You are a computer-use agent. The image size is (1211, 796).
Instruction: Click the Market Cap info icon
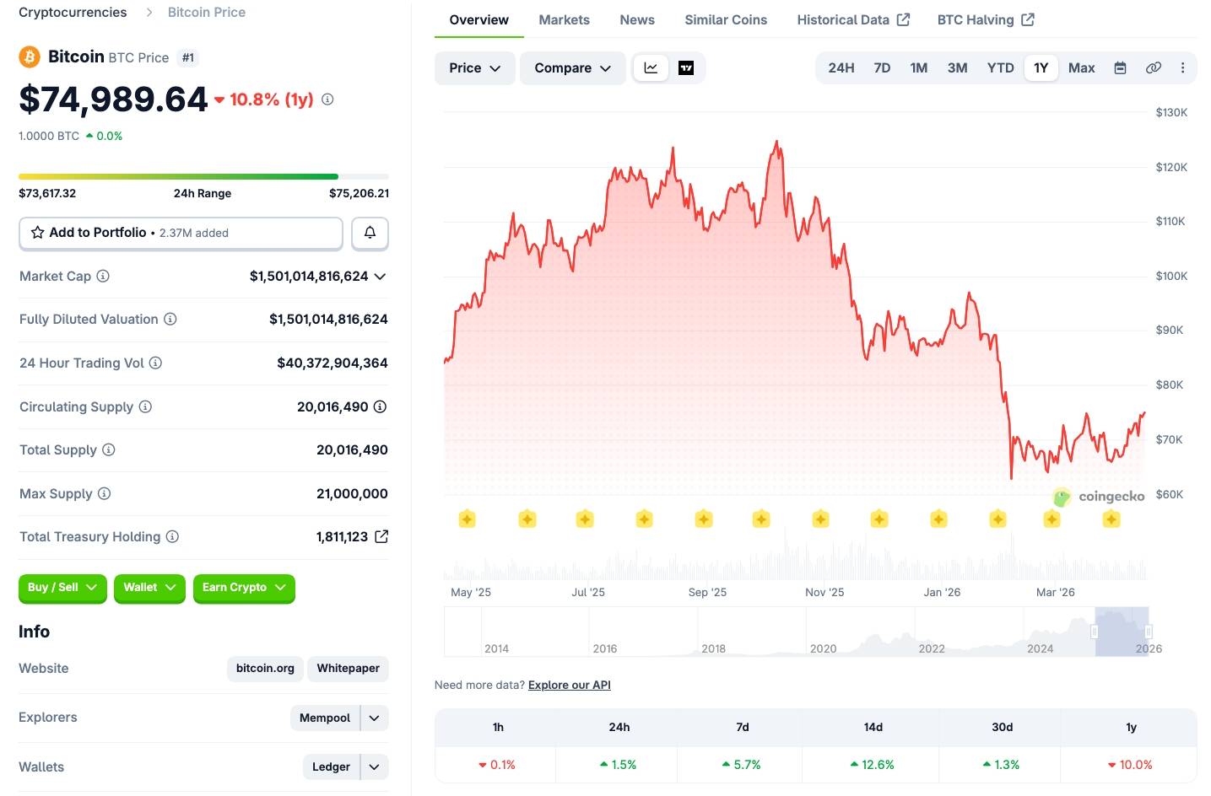point(102,276)
